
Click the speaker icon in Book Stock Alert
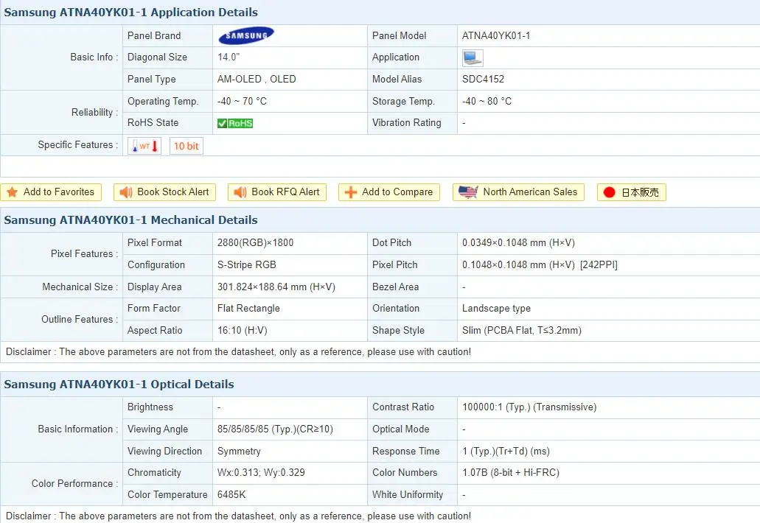click(126, 192)
